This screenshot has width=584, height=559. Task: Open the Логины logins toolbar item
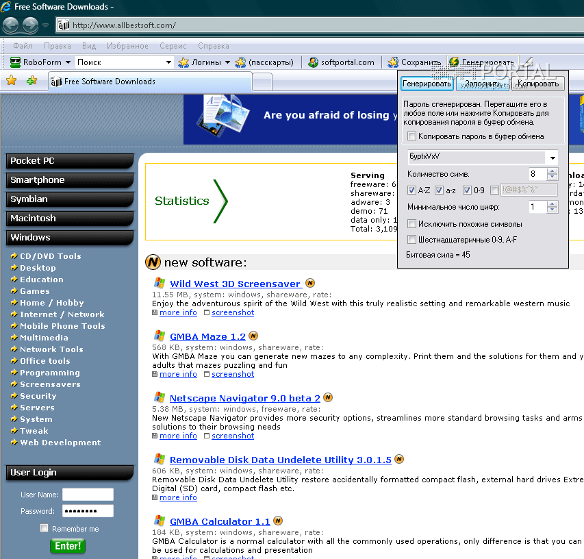point(199,62)
